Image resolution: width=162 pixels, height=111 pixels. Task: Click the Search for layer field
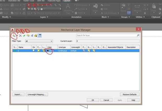coord(108,35)
